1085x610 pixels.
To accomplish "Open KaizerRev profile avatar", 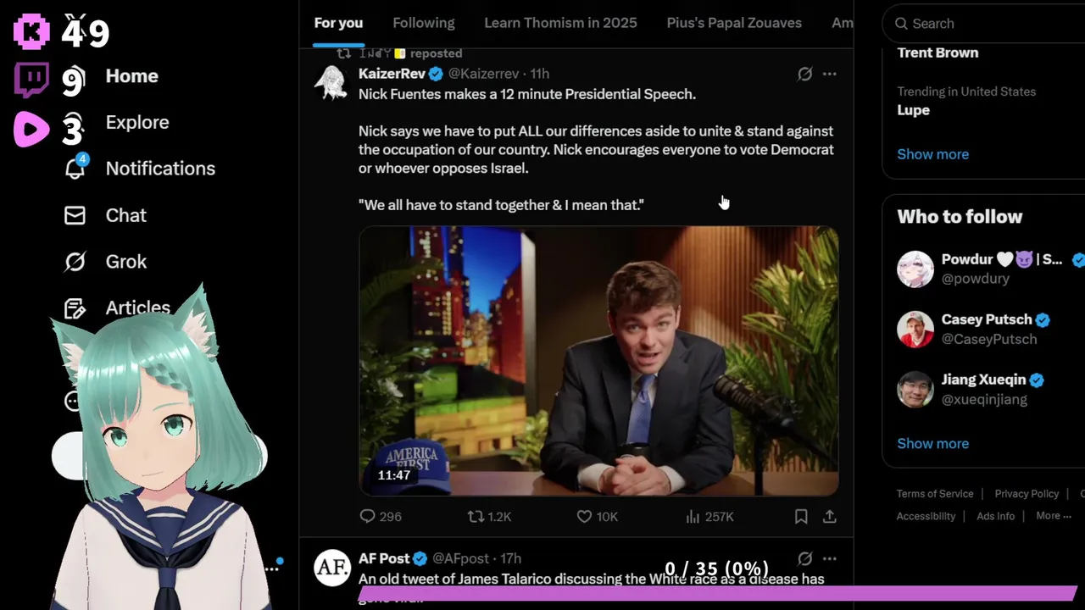I will [x=331, y=82].
